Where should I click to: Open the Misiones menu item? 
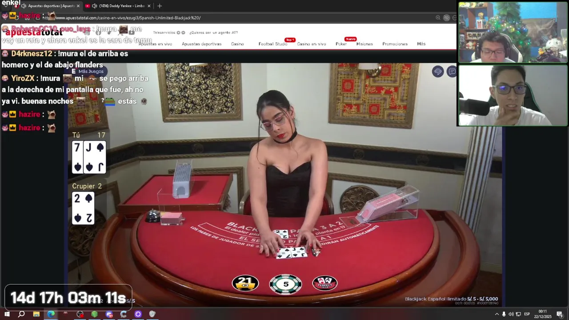[365, 44]
